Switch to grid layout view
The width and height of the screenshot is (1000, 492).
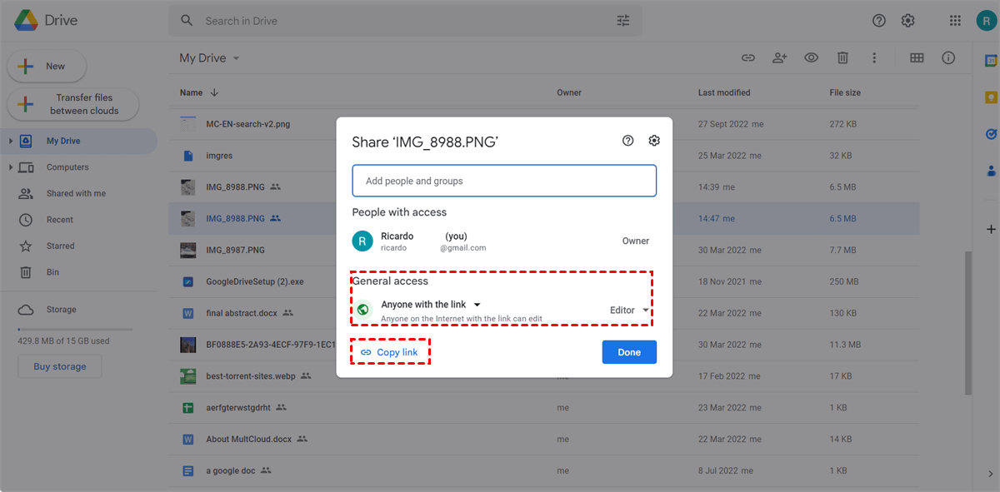[917, 57]
